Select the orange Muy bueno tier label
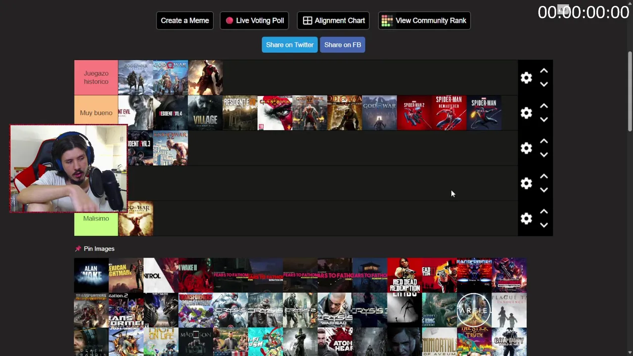 96,113
